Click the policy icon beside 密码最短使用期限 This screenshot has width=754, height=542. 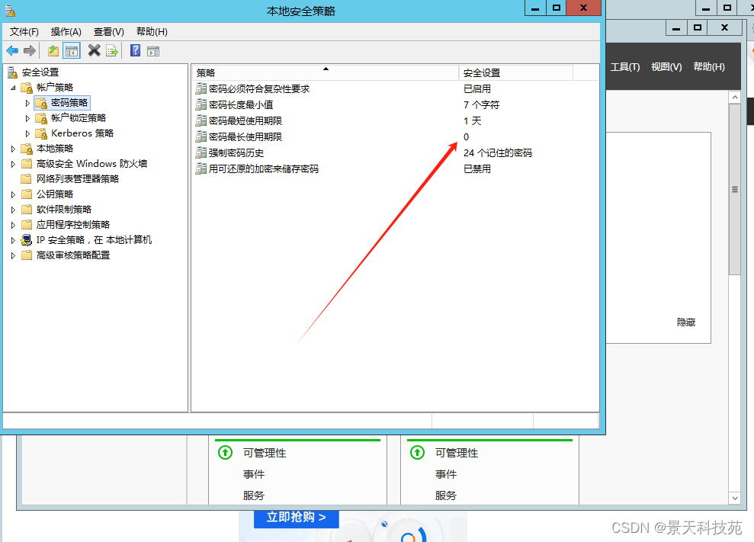point(201,120)
